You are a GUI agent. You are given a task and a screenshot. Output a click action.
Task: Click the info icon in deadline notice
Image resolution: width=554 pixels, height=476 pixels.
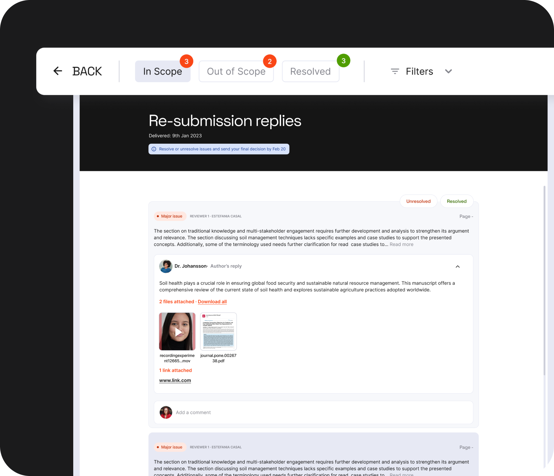(x=154, y=149)
